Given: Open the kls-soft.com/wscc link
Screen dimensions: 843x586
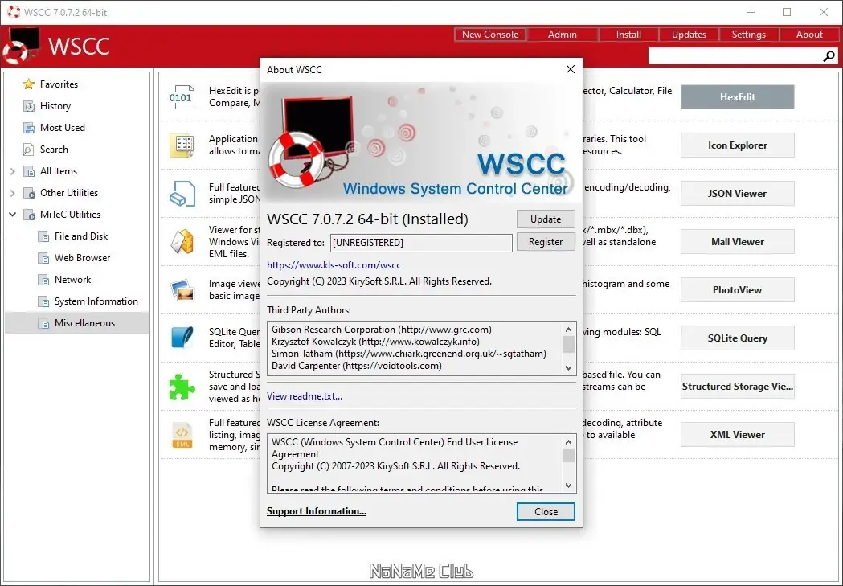Looking at the screenshot, I should click(334, 265).
